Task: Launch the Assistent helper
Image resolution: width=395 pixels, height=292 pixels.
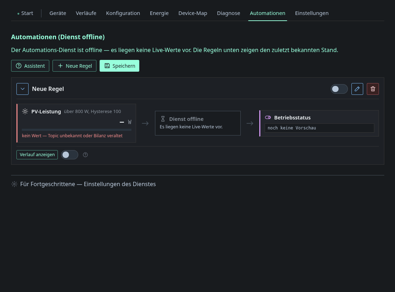Action: (30, 66)
